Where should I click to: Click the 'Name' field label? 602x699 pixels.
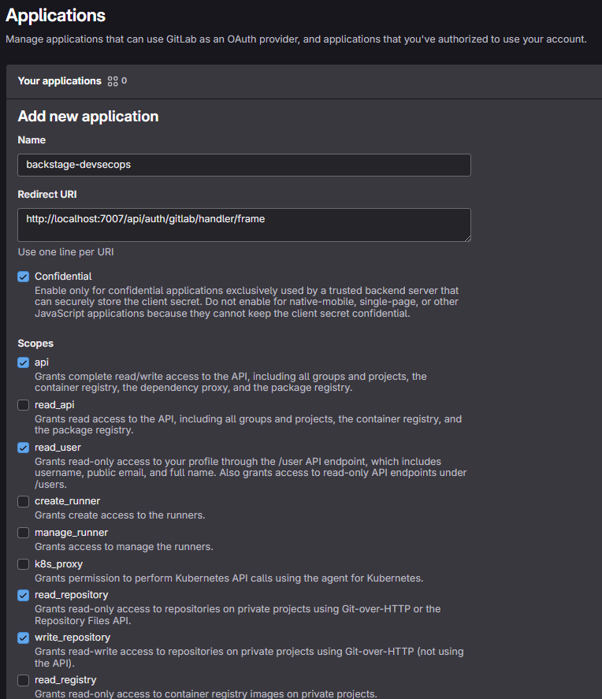pyautogui.click(x=32, y=140)
